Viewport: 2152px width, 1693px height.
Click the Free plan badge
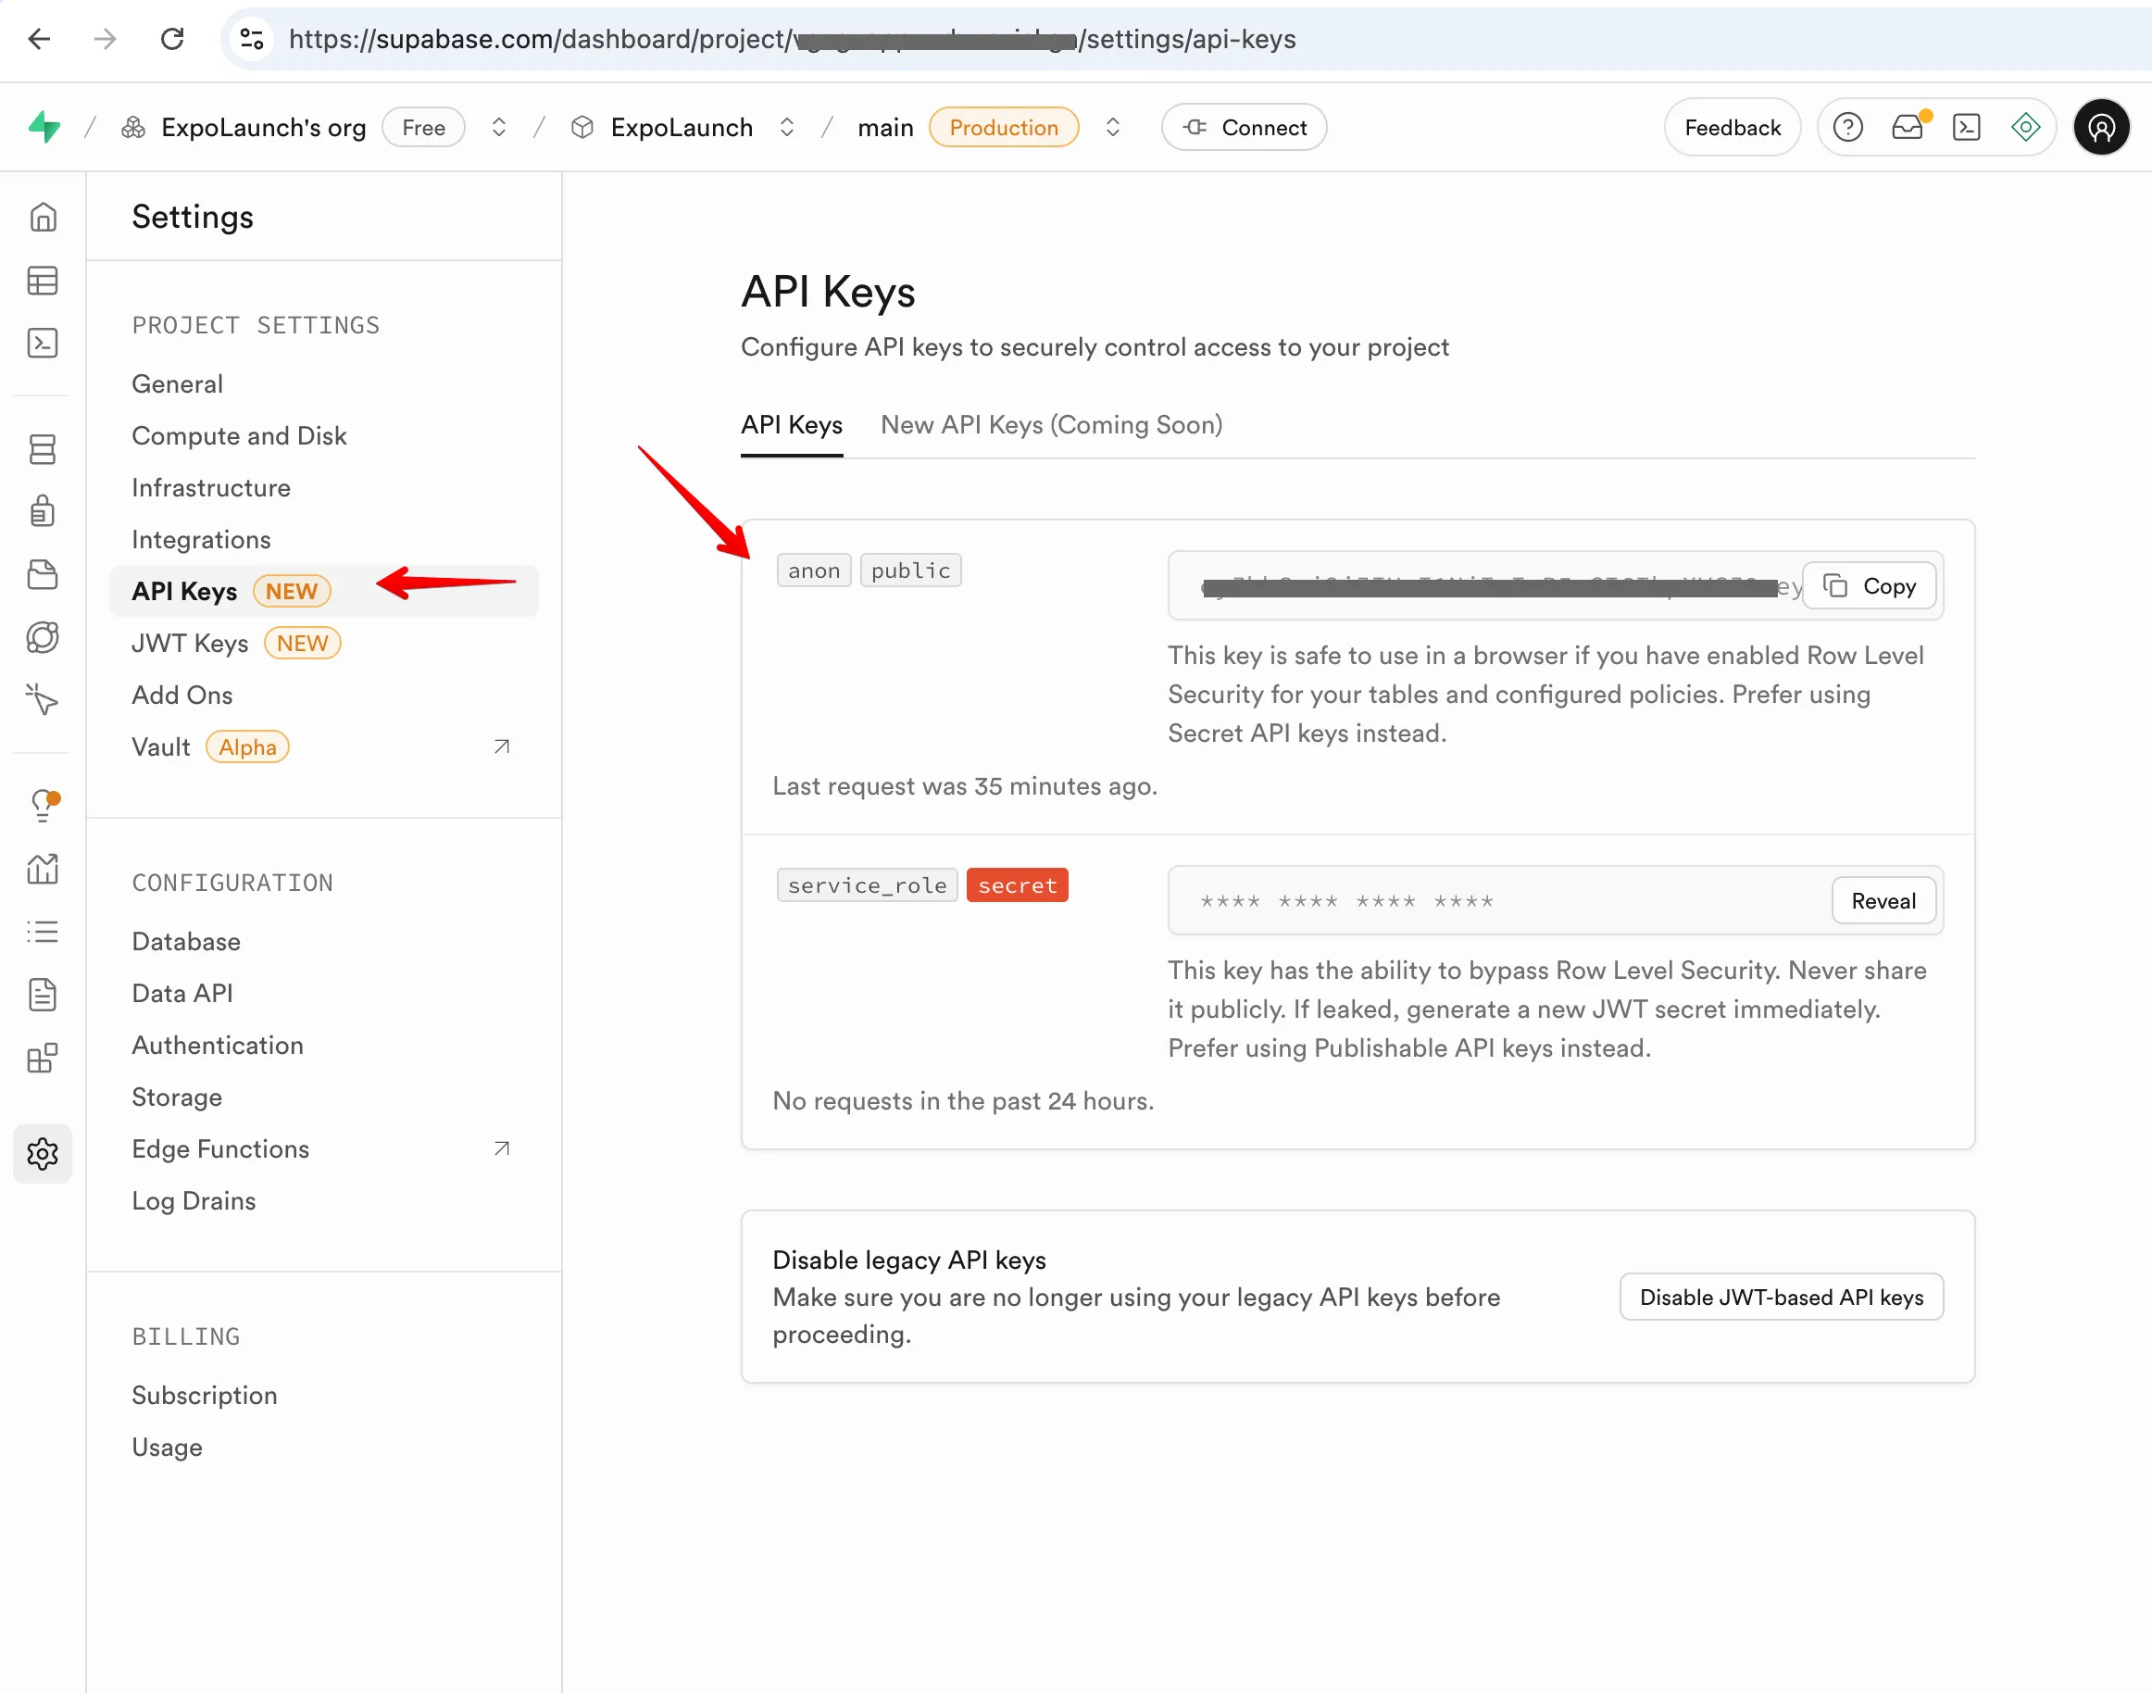pos(424,127)
